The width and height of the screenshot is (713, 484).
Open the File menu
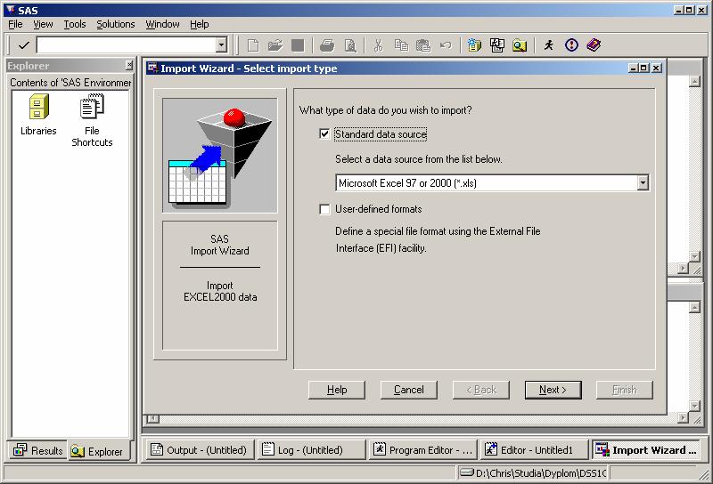pos(15,24)
